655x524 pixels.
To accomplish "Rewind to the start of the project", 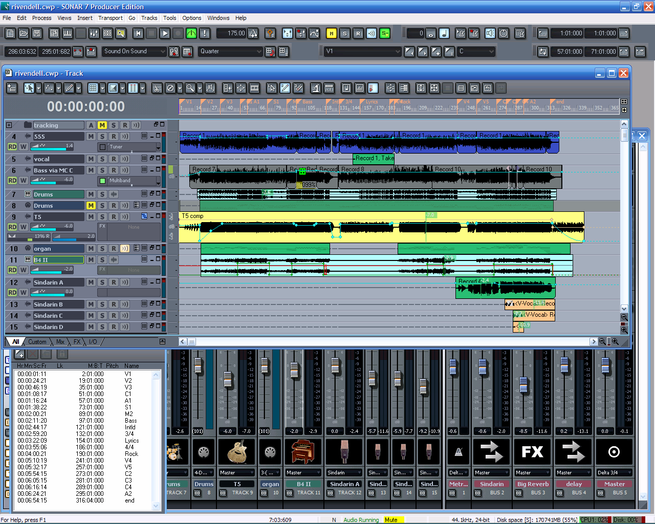I will (x=138, y=33).
